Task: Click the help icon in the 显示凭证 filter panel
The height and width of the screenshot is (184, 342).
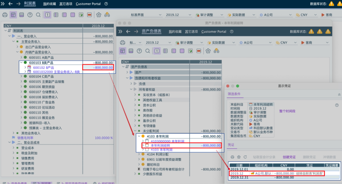Action: click(337, 105)
